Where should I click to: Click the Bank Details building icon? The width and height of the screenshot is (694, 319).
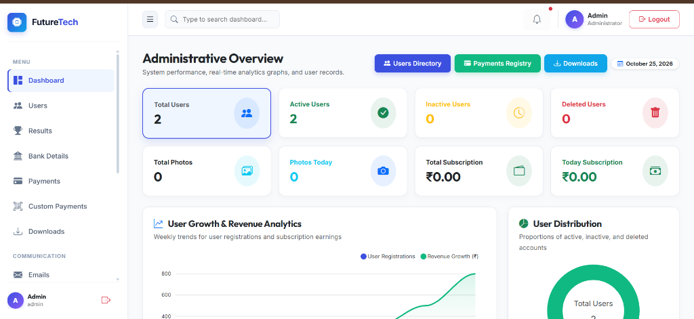click(x=18, y=156)
